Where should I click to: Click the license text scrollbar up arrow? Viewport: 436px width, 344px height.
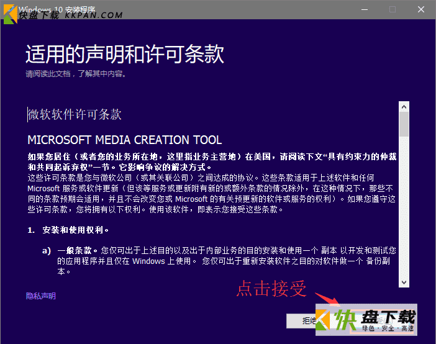(x=404, y=107)
